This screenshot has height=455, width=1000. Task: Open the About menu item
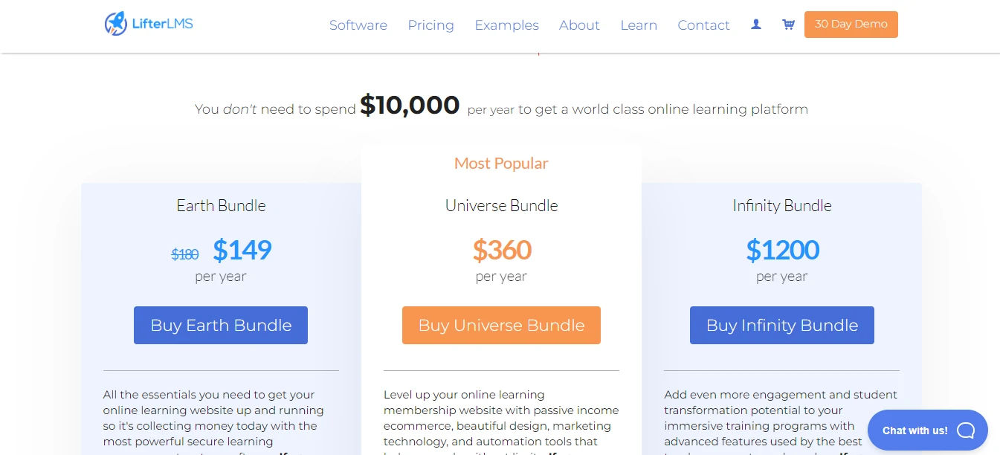(x=579, y=25)
